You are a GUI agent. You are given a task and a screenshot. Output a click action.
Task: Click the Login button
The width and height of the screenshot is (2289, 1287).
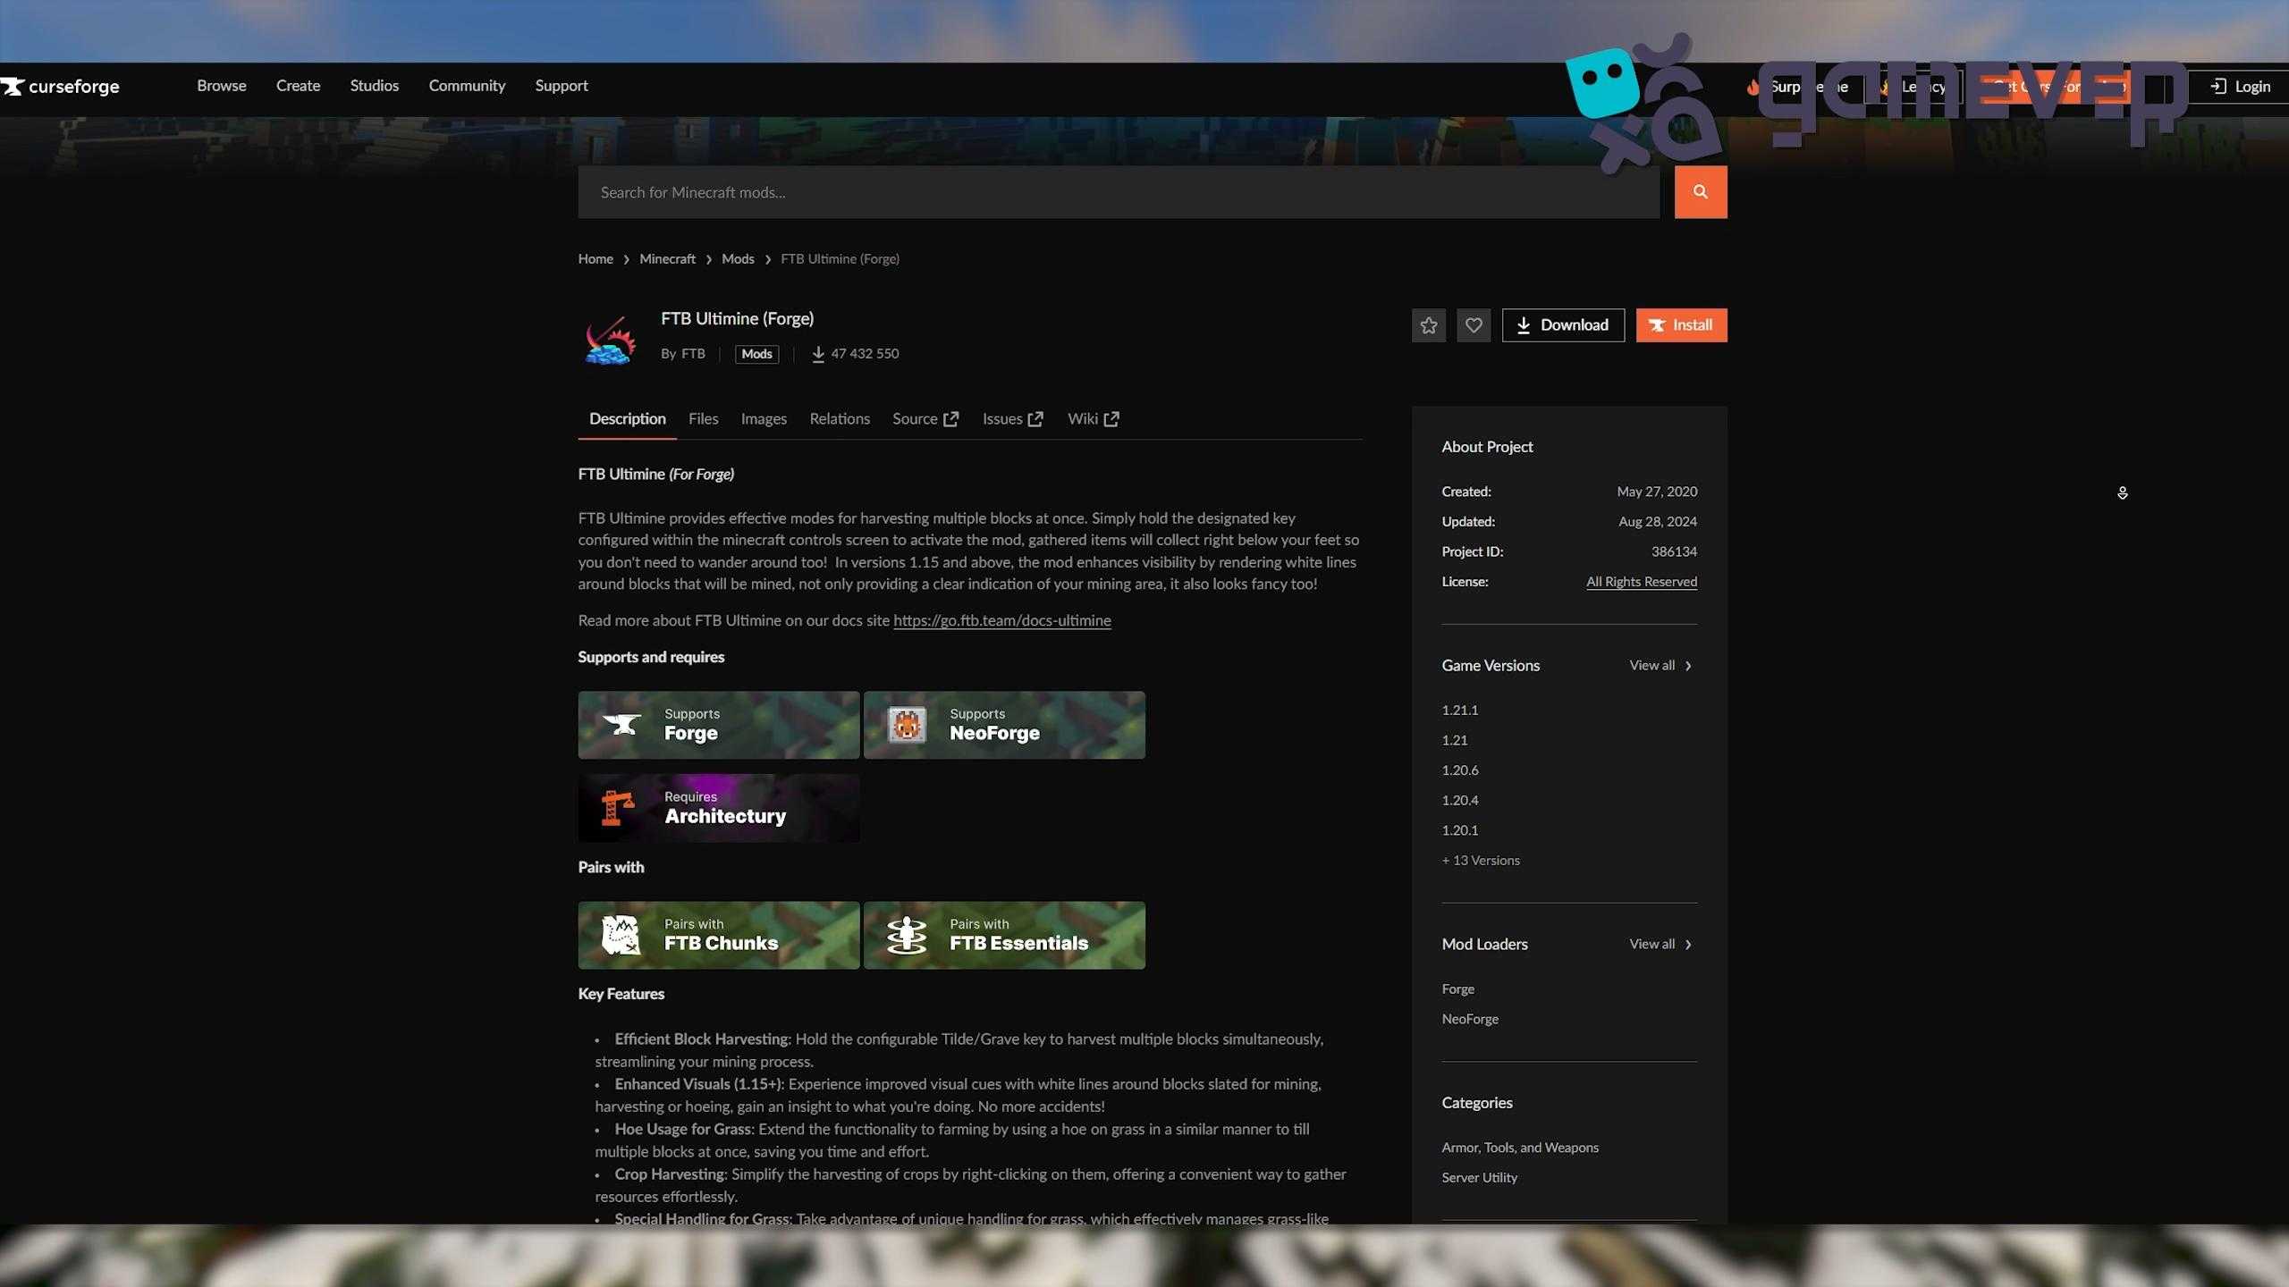coord(2241,87)
